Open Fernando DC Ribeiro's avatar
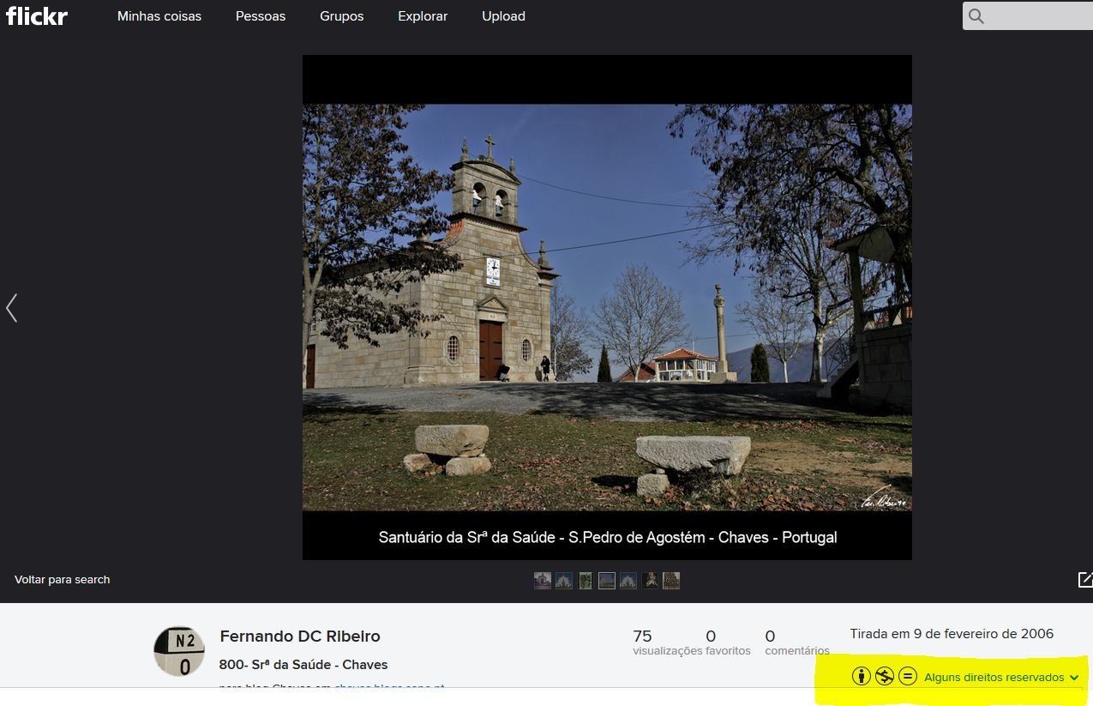This screenshot has width=1093, height=706. coord(179,651)
